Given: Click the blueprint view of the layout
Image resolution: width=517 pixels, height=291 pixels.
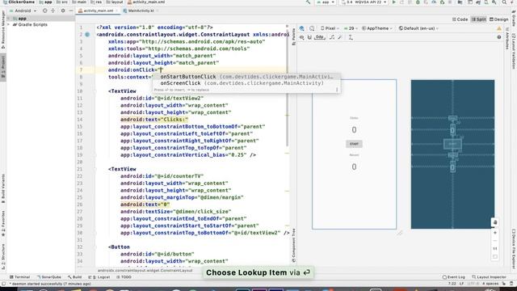Looking at the screenshot, I should coord(452,154).
